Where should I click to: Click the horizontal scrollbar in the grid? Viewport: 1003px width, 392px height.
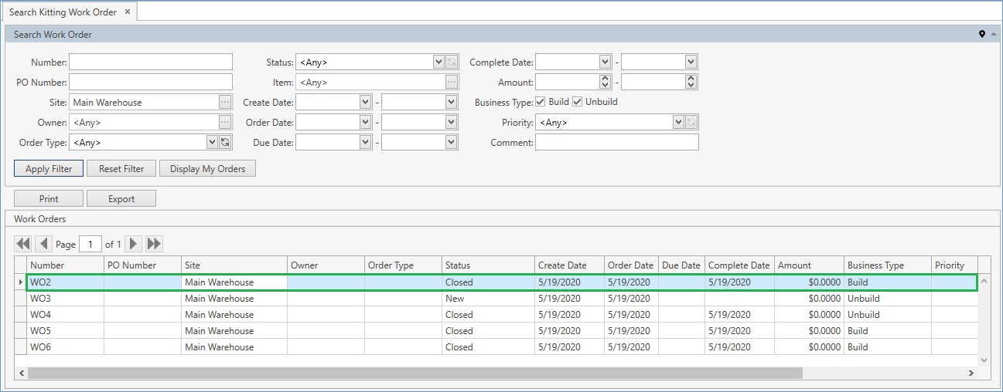click(415, 373)
